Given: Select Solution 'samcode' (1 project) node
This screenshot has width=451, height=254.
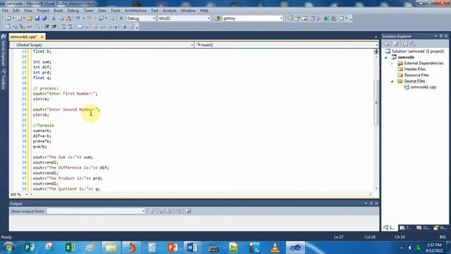Looking at the screenshot, I should click(x=418, y=52).
